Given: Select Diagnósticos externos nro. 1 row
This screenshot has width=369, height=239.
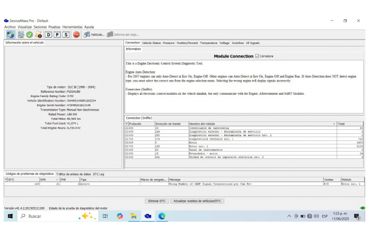Looking at the screenshot, I should (x=244, y=139).
